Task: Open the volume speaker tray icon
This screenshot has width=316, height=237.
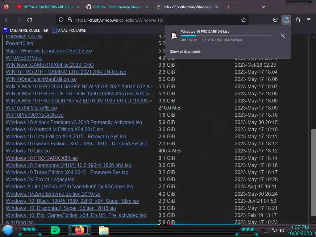Action: 282,230
